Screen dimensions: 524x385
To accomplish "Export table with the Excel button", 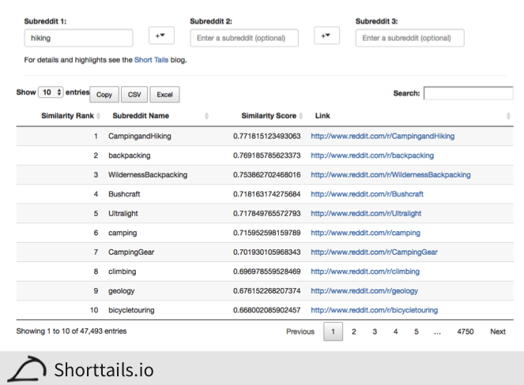I will pyautogui.click(x=164, y=95).
